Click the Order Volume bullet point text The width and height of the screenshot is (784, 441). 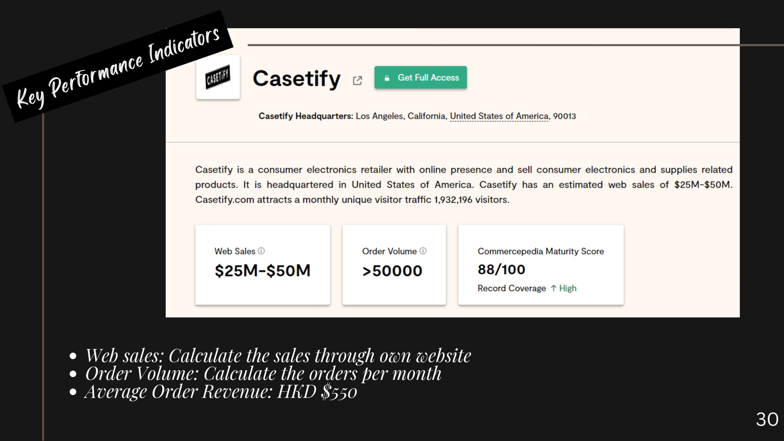pos(263,374)
